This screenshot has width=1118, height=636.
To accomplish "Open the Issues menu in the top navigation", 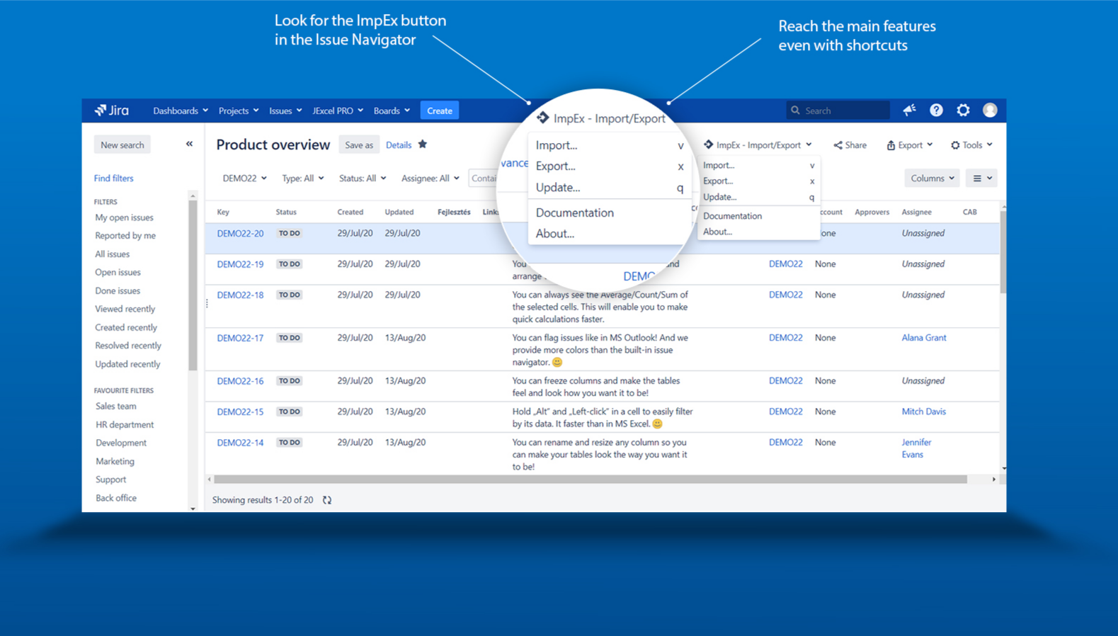I will click(285, 110).
